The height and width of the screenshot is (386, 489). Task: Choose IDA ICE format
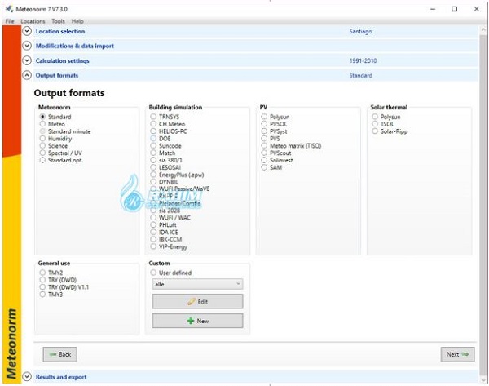153,232
